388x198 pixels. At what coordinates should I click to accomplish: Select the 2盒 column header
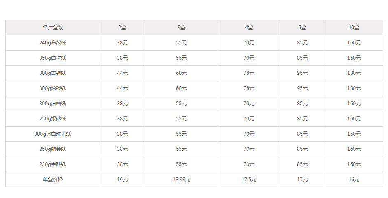pos(122,28)
